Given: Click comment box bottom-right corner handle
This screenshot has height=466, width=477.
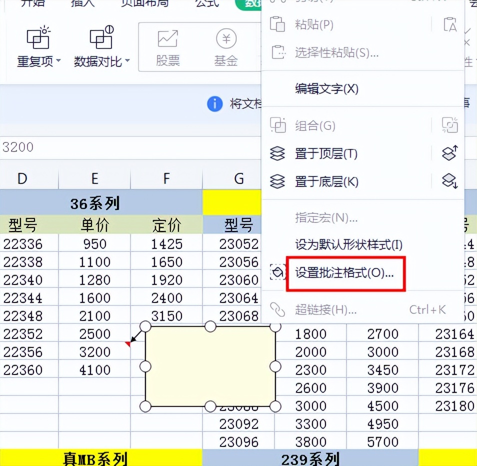Looking at the screenshot, I should (x=275, y=406).
